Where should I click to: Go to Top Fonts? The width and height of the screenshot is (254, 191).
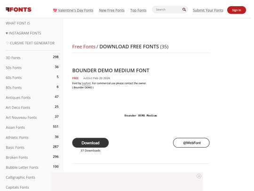(x=138, y=10)
